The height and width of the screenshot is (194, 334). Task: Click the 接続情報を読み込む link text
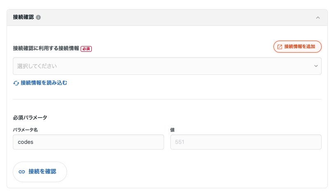click(x=44, y=83)
